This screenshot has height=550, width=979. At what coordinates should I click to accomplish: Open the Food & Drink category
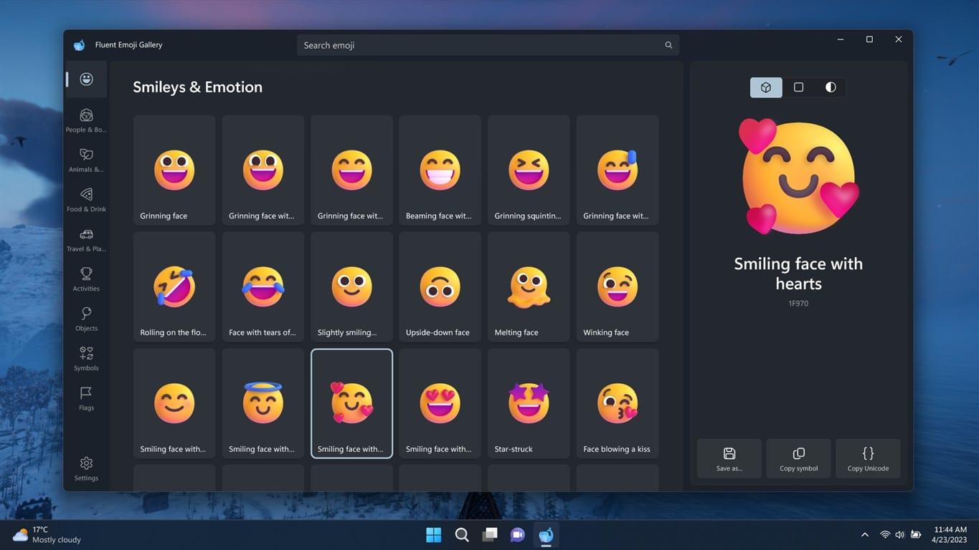pos(85,199)
